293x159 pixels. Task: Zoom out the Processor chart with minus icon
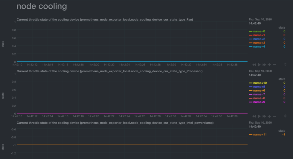274,116
